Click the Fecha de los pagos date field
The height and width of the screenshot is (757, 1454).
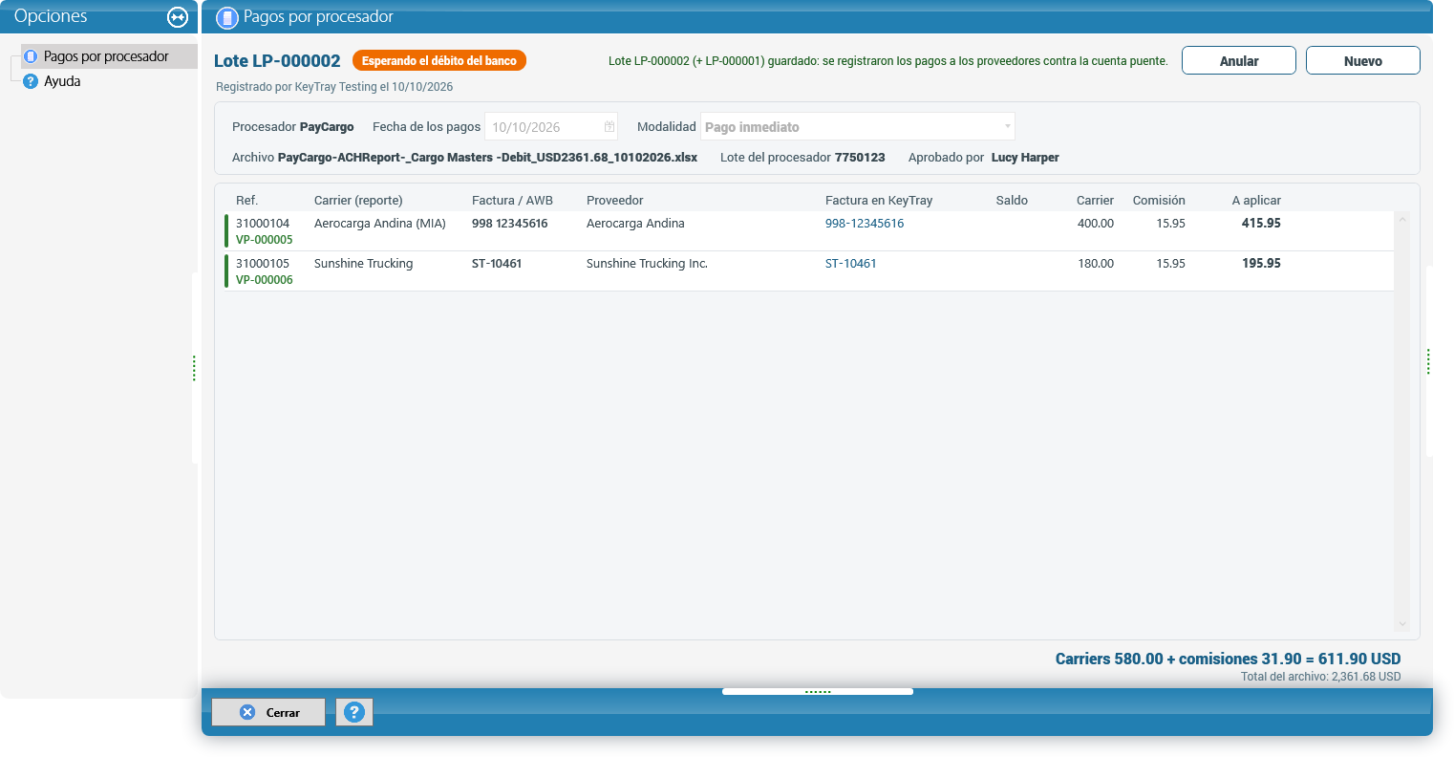tap(551, 126)
